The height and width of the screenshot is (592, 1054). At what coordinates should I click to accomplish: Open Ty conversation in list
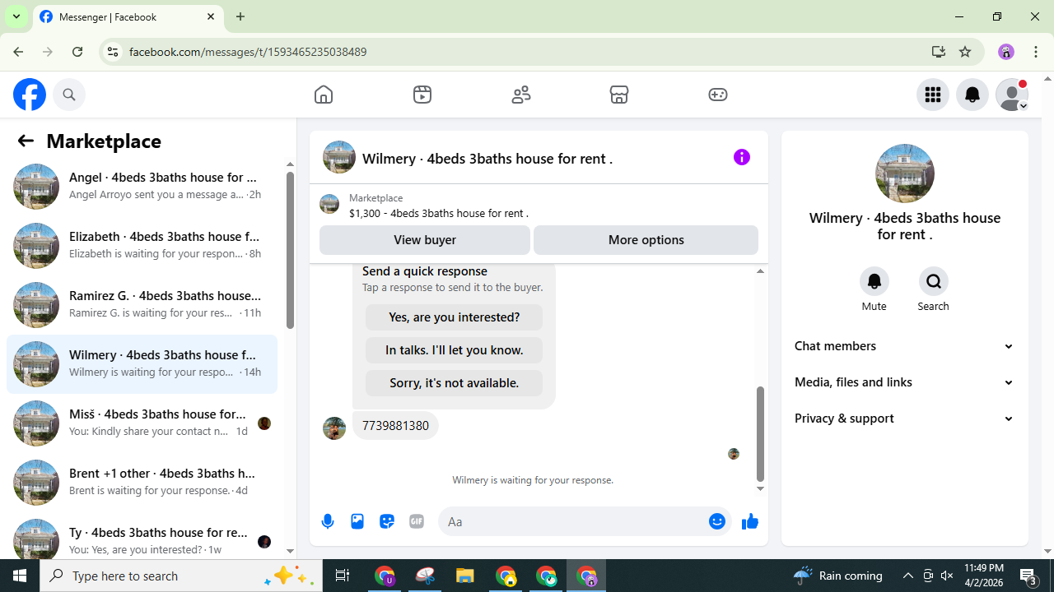(x=142, y=539)
